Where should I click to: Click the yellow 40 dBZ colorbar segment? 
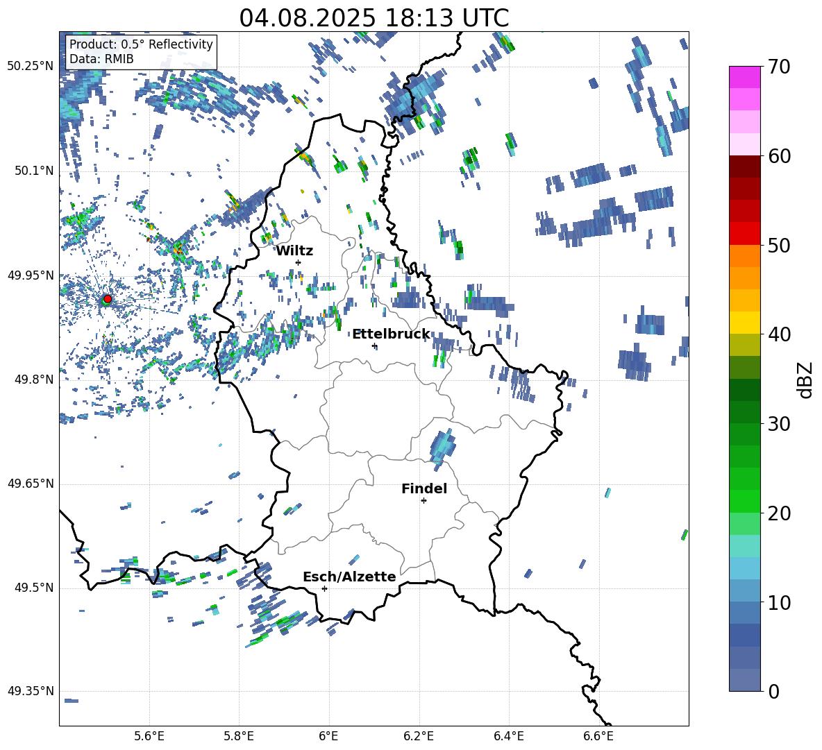click(744, 323)
